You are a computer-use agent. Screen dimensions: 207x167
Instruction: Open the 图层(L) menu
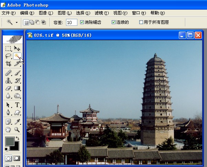65,13
